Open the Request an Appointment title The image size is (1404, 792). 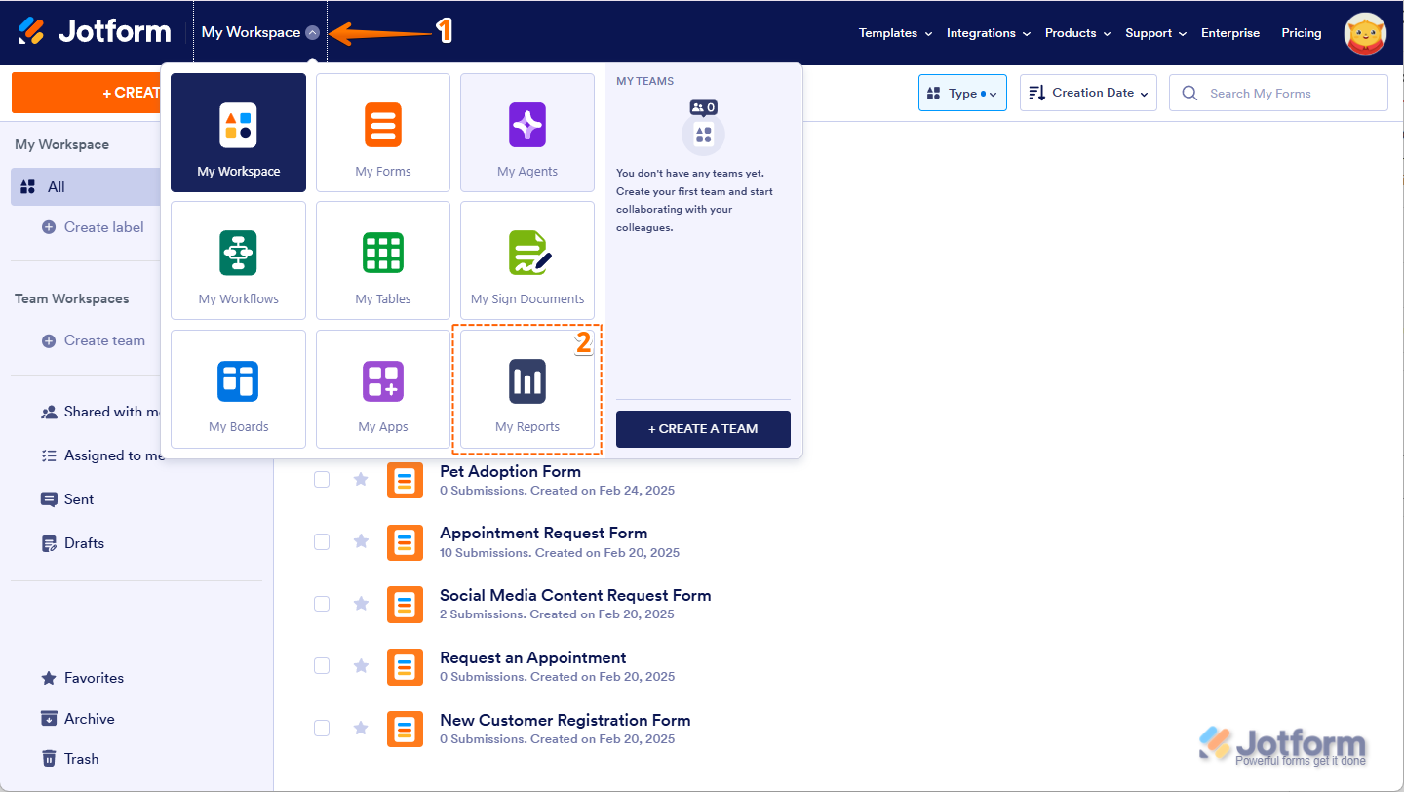532,657
